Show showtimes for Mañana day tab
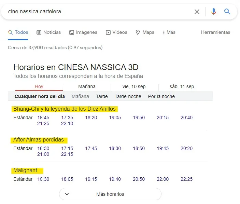This screenshot has height=204, width=240. click(x=87, y=86)
